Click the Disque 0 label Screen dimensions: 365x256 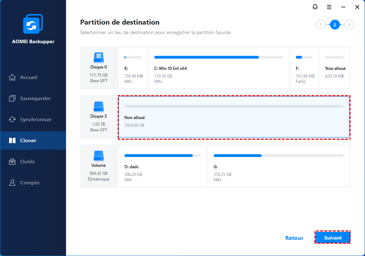coord(98,67)
